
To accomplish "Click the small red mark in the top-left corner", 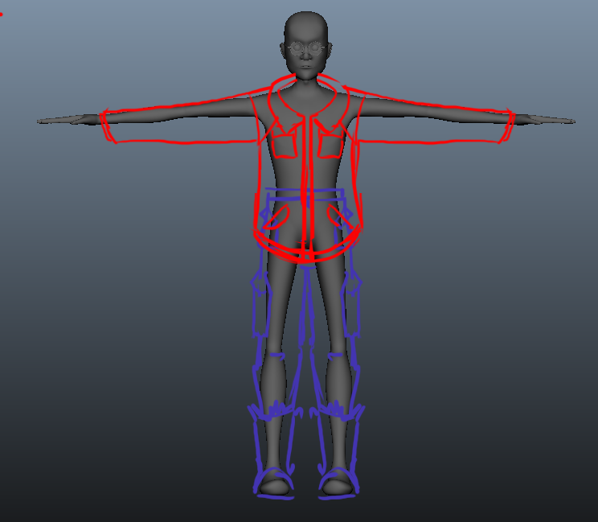I will (2, 14).
